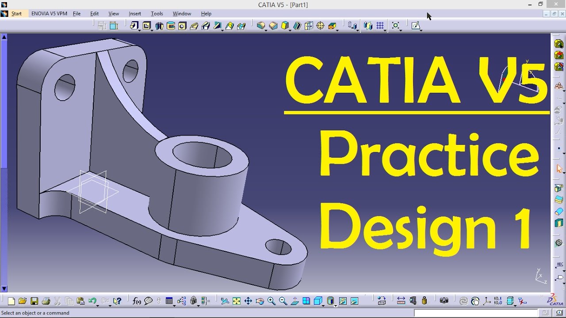Screen dimensions: 566x318
Task: Swap the visible space view
Action: (x=354, y=301)
